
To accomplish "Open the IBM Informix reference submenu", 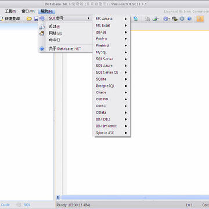I will point(111,126).
